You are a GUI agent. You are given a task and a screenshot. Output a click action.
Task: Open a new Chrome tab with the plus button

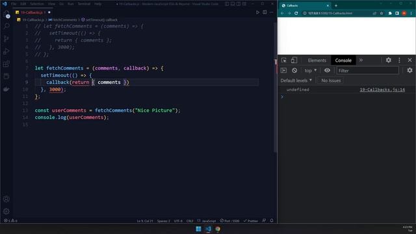336,5
